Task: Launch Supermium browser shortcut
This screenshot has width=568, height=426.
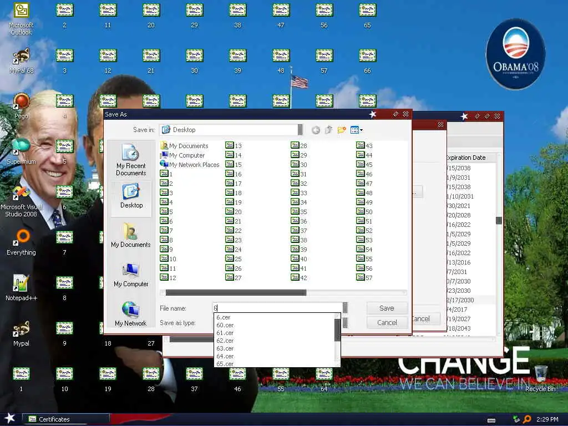Action: pos(21,152)
